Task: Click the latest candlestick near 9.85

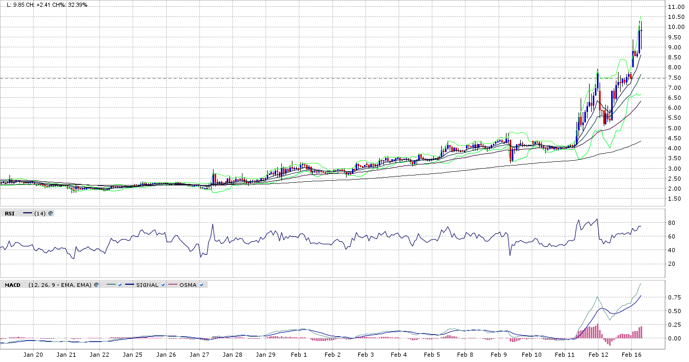Action: click(x=641, y=36)
